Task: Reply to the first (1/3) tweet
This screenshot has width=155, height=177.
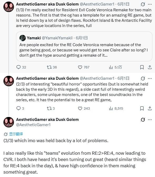Action: pos(21,67)
